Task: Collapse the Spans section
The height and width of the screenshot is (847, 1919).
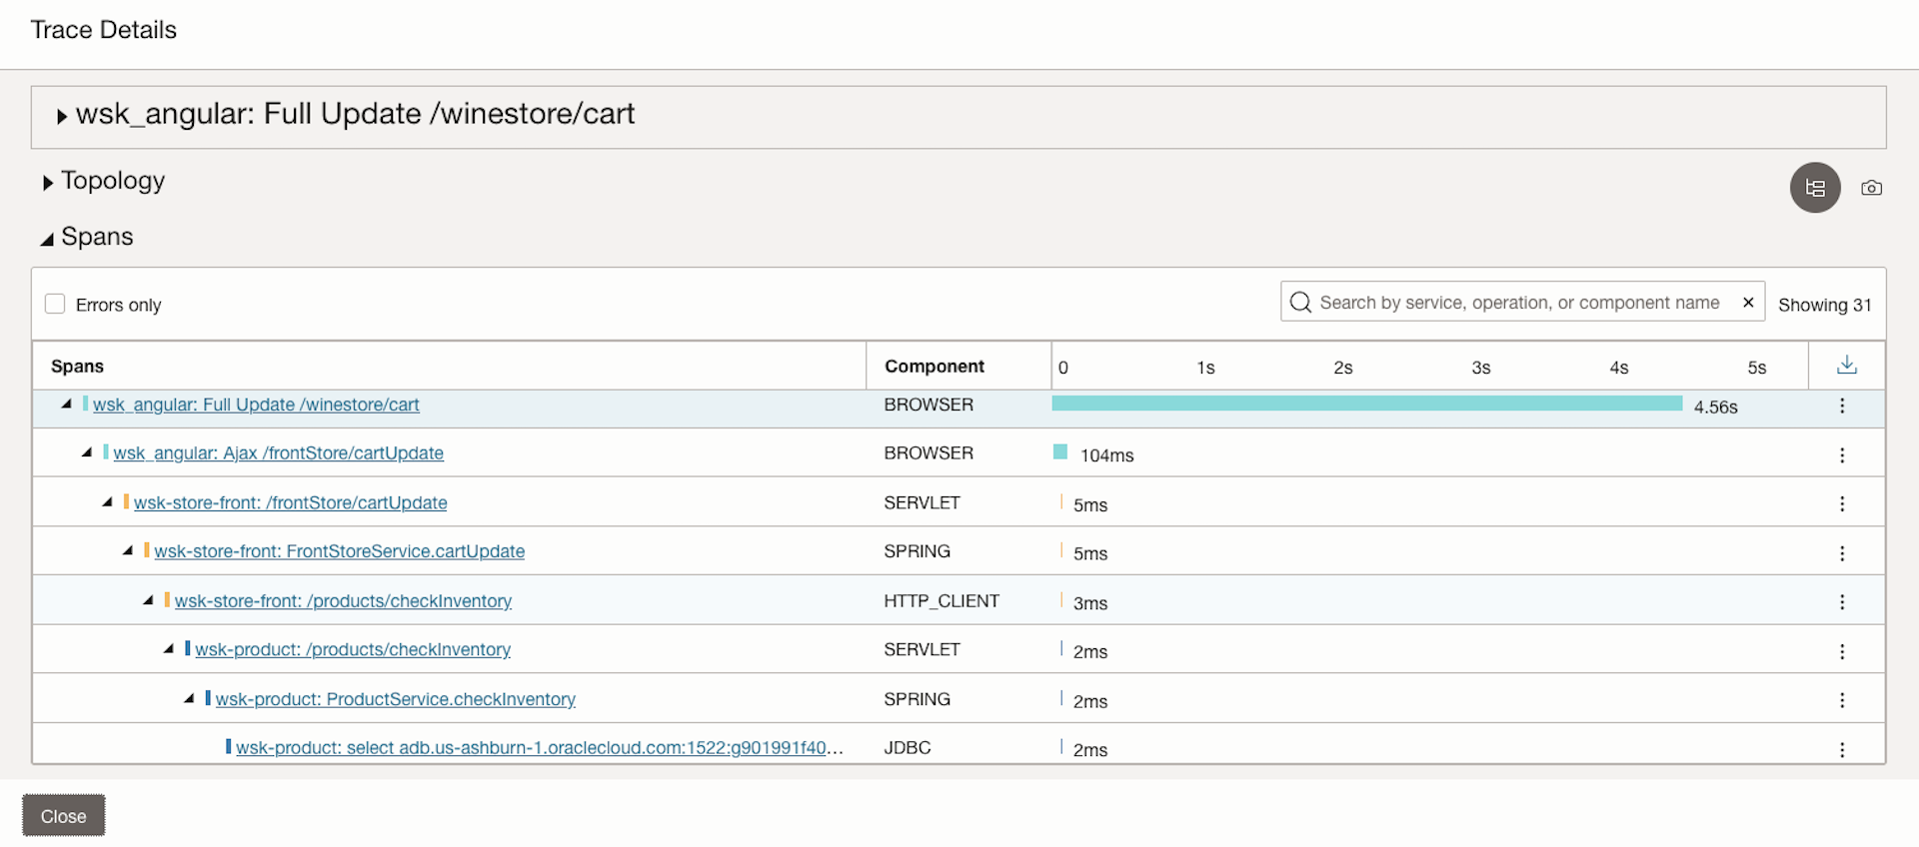Action: pos(47,239)
